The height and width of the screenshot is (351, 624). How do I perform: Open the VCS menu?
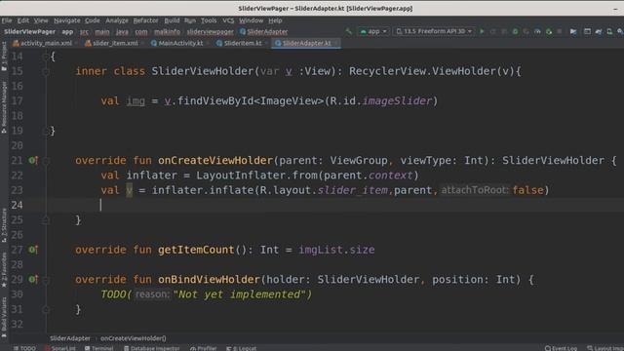pyautogui.click(x=228, y=20)
